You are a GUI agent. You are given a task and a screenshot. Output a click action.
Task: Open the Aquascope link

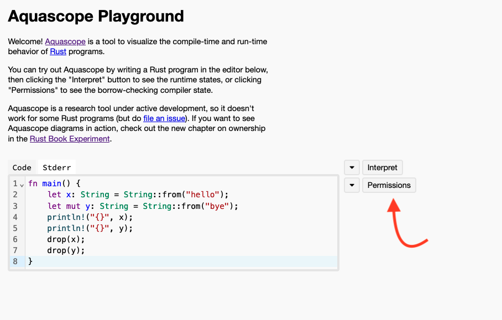point(65,41)
